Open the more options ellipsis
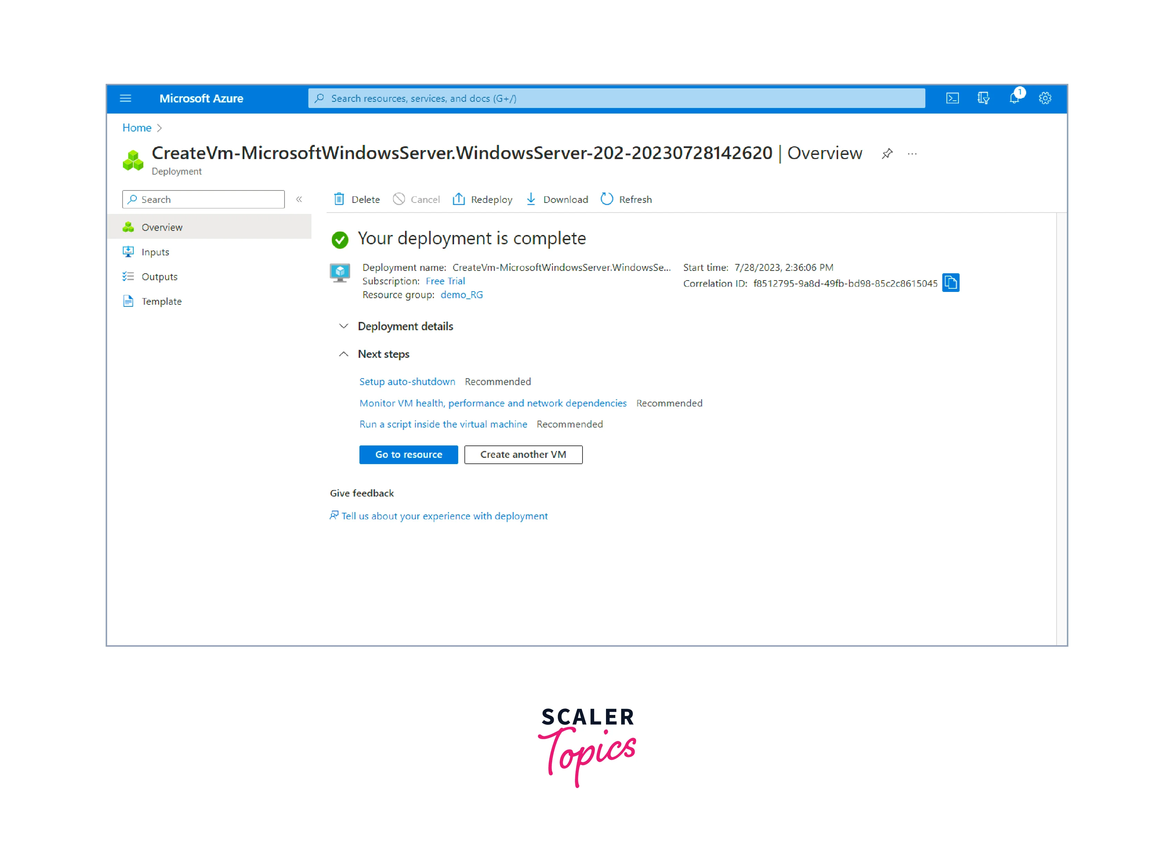The height and width of the screenshot is (854, 1174). click(x=912, y=154)
